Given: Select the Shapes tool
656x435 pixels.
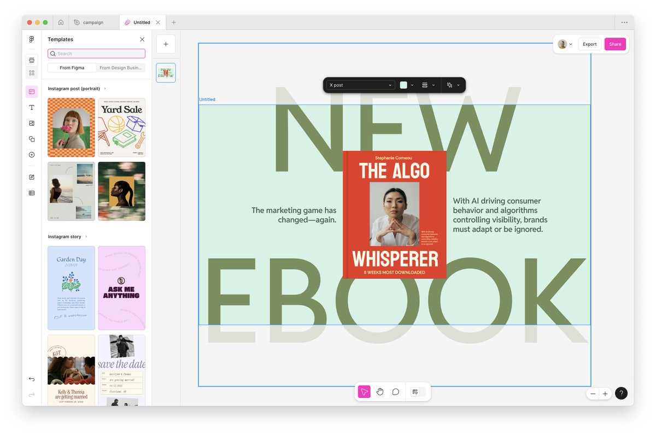Looking at the screenshot, I should [32, 139].
